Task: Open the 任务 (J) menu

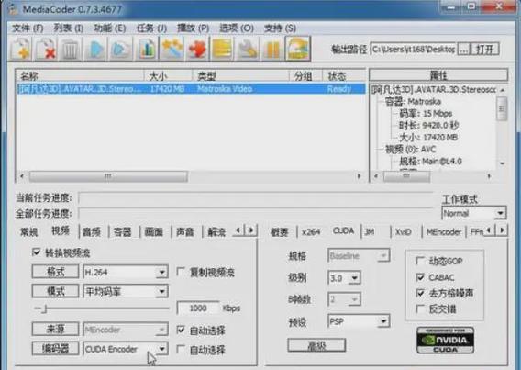Action: [151, 28]
